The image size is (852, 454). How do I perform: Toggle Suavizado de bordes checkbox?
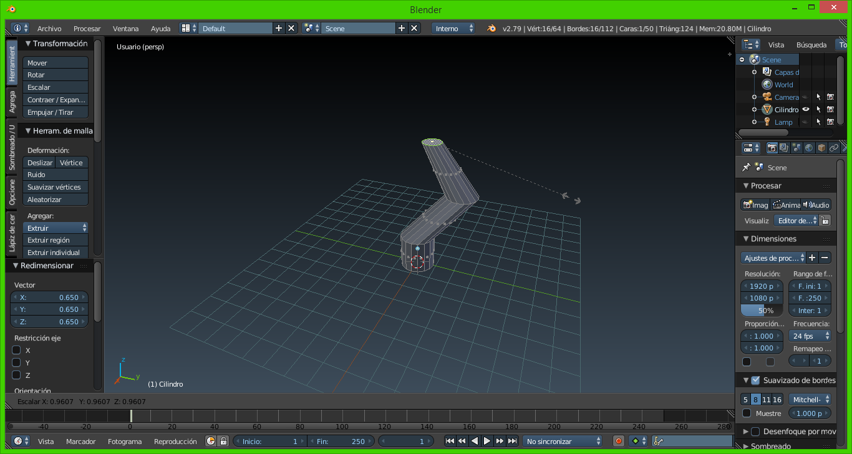(755, 380)
